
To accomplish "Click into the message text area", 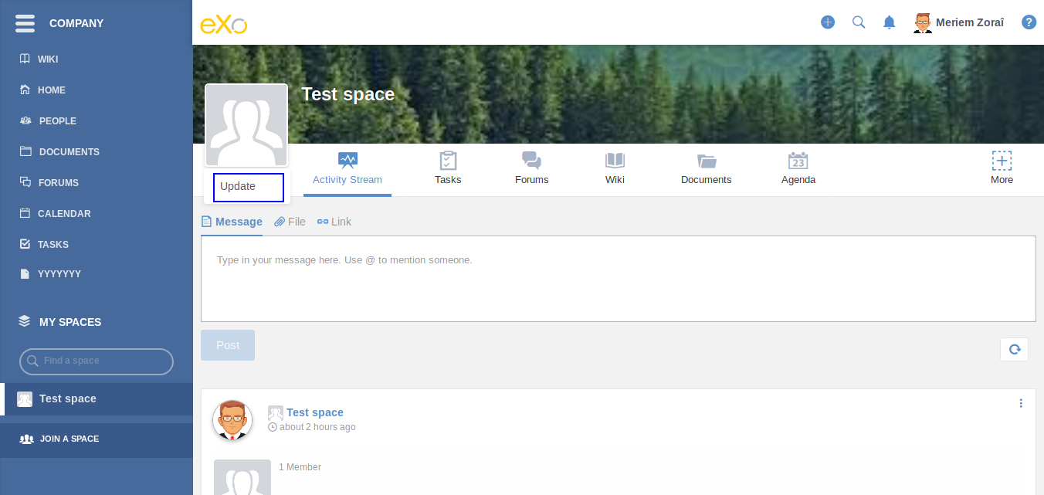I will tap(619, 279).
